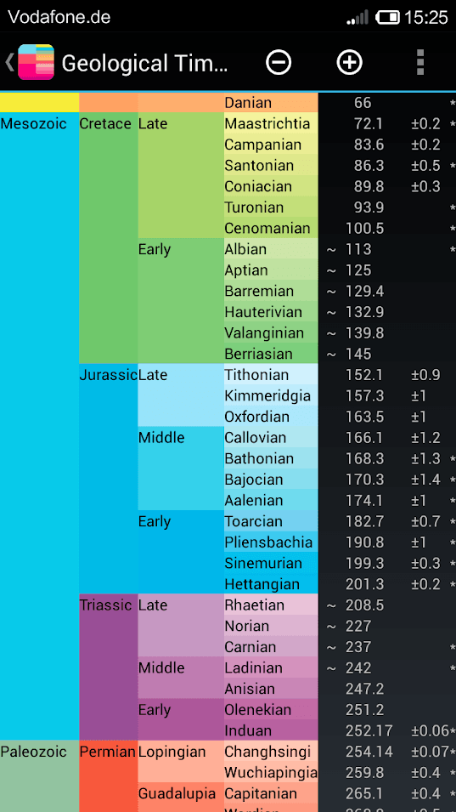The width and height of the screenshot is (456, 812).
Task: Select the Middle Triassic epoch cell
Action: point(181,678)
